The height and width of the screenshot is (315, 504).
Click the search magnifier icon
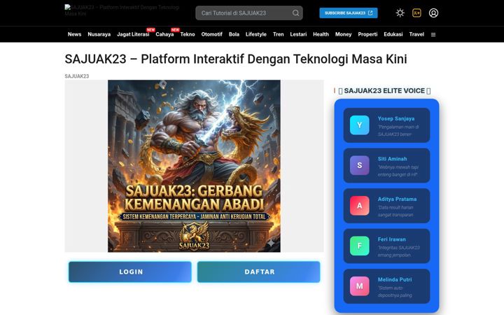(x=295, y=13)
